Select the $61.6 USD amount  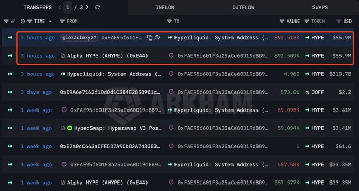pos(344,146)
